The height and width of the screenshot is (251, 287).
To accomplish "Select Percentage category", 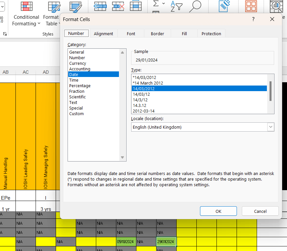I will (x=94, y=86).
